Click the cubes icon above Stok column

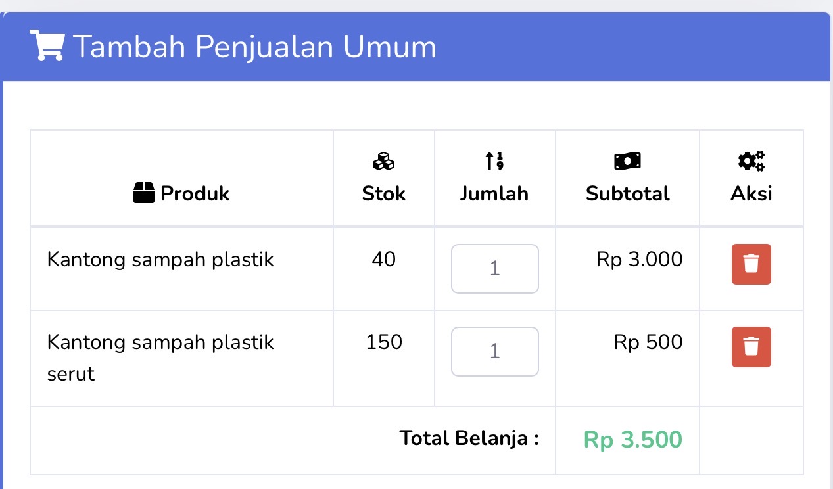383,161
